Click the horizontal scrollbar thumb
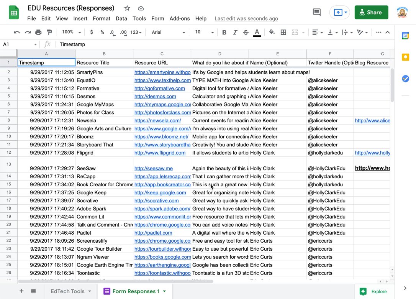The width and height of the screenshot is (416, 299). [x=115, y=281]
